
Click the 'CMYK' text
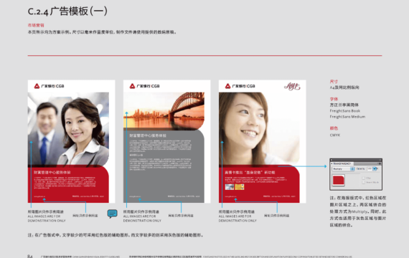point(334,135)
